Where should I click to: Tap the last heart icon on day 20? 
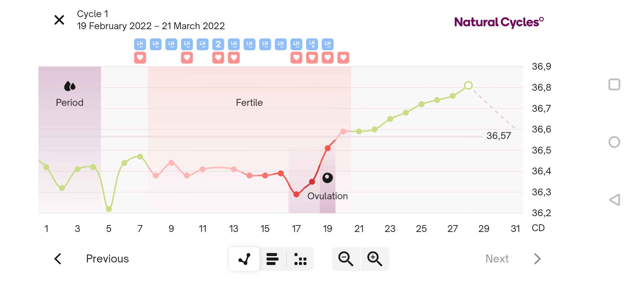pyautogui.click(x=343, y=58)
